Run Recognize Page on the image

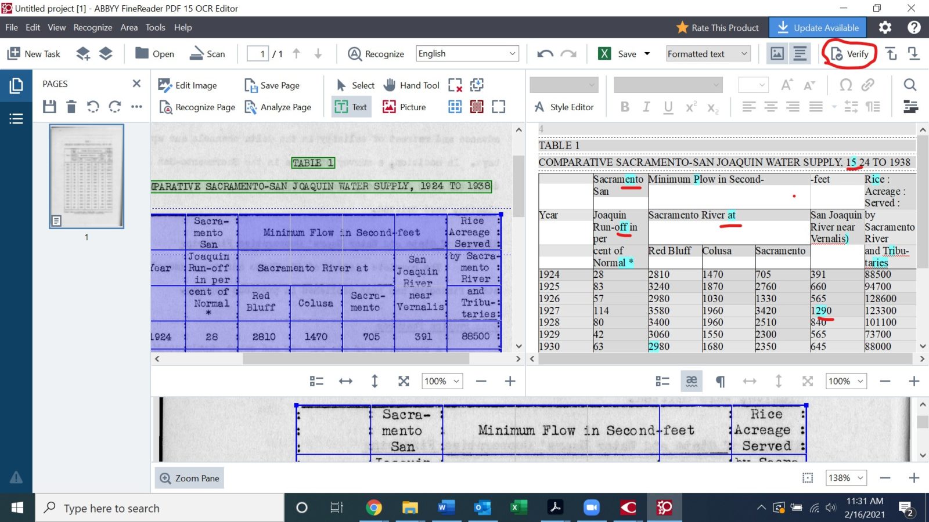coord(196,107)
